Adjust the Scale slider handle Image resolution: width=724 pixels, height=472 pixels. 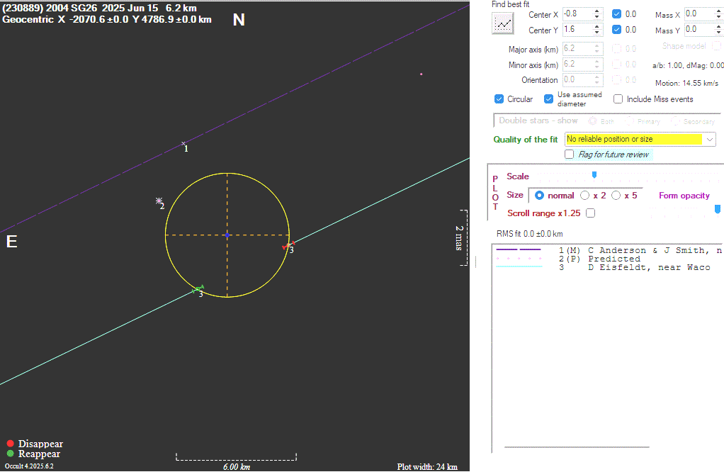click(594, 175)
